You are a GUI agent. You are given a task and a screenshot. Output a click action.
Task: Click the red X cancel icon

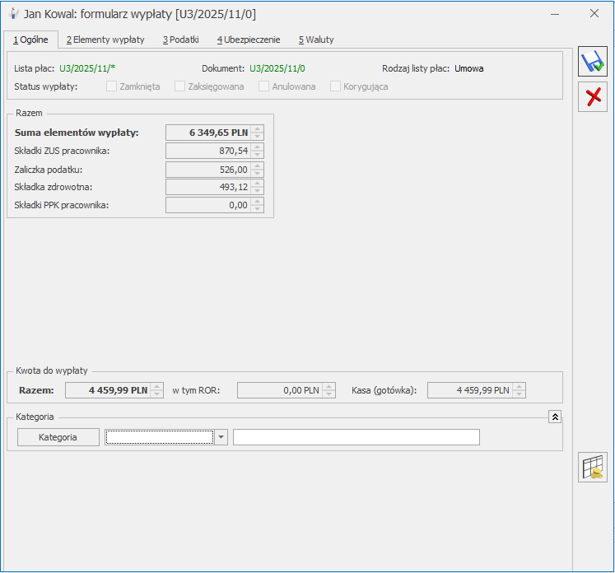pyautogui.click(x=592, y=97)
